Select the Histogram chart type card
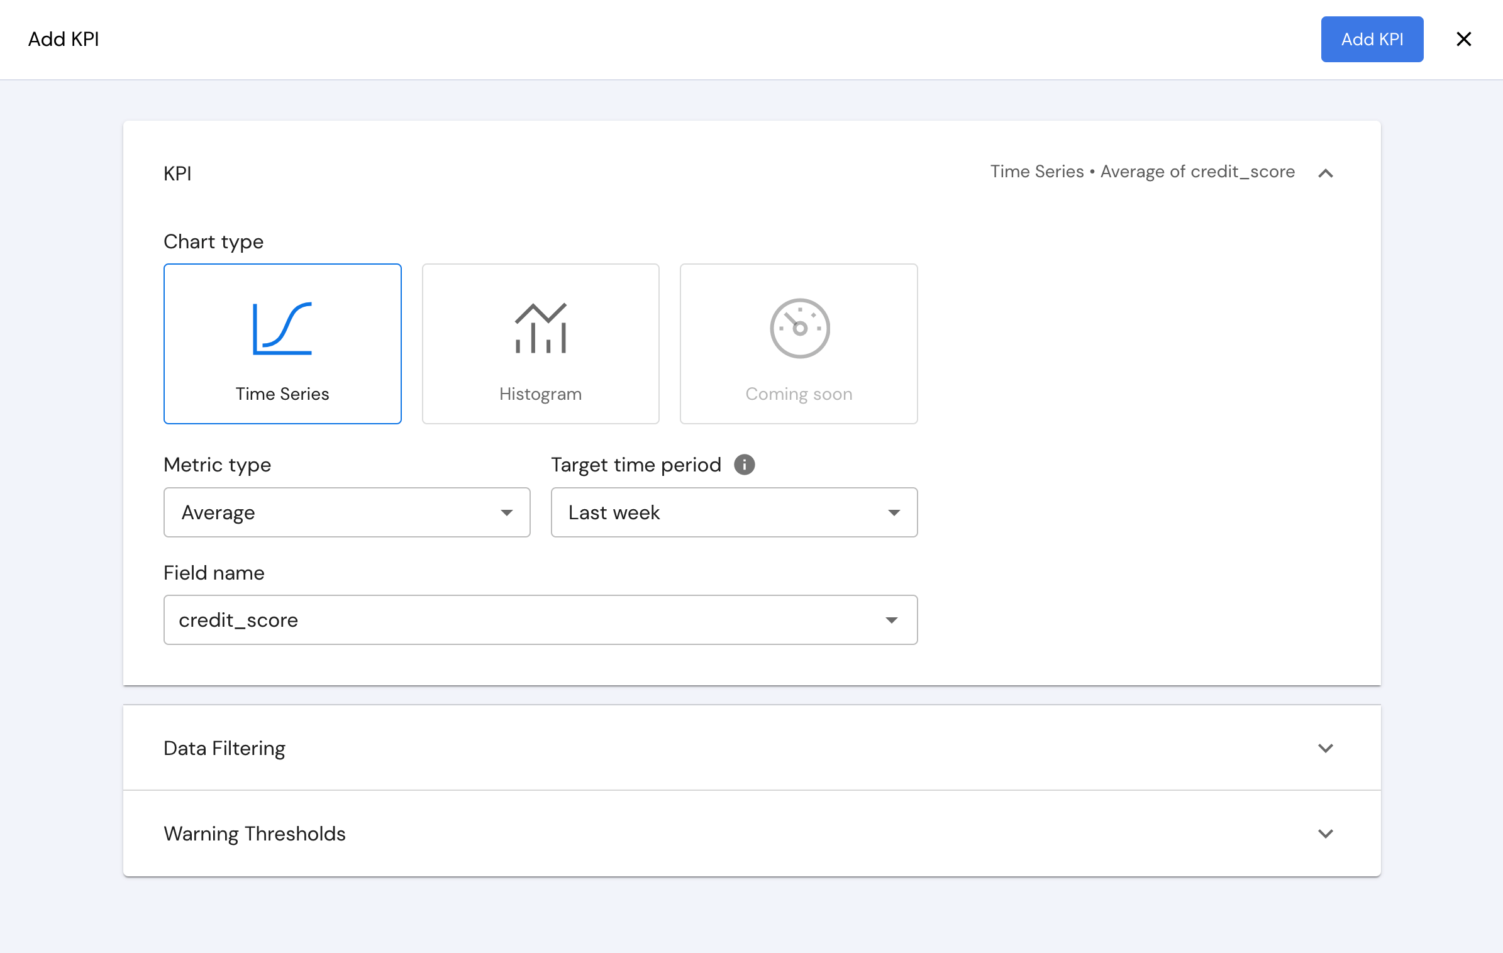Image resolution: width=1503 pixels, height=953 pixels. pos(541,377)
